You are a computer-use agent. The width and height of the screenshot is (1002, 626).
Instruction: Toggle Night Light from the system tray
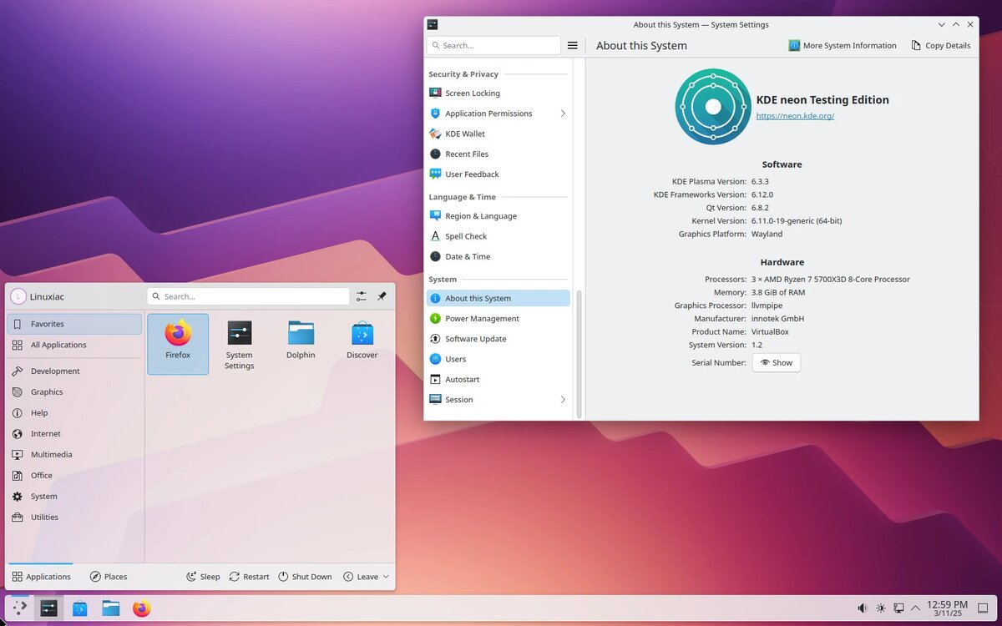[880, 608]
